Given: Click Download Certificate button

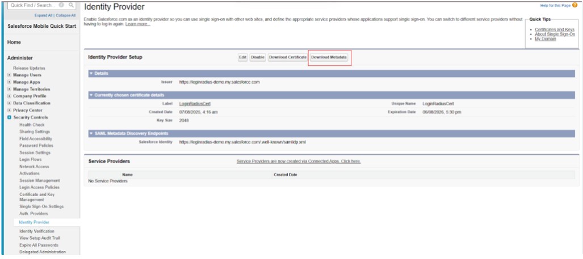Looking at the screenshot, I should (x=288, y=57).
